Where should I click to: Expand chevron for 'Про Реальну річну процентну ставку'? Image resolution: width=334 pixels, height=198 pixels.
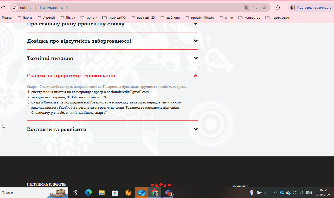pos(196,24)
